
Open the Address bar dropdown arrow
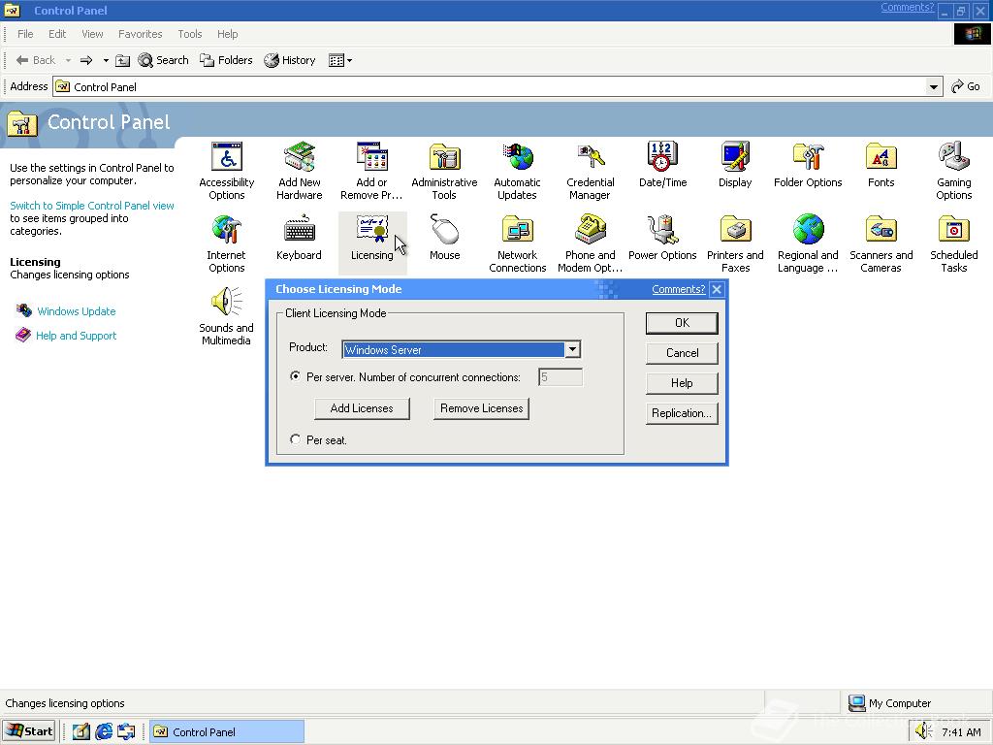tap(934, 86)
